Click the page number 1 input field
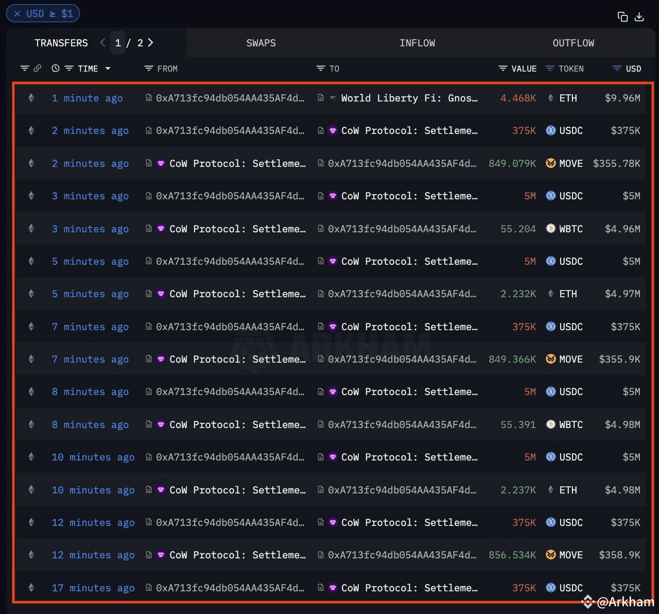Viewport: 659px width, 614px height. point(118,43)
